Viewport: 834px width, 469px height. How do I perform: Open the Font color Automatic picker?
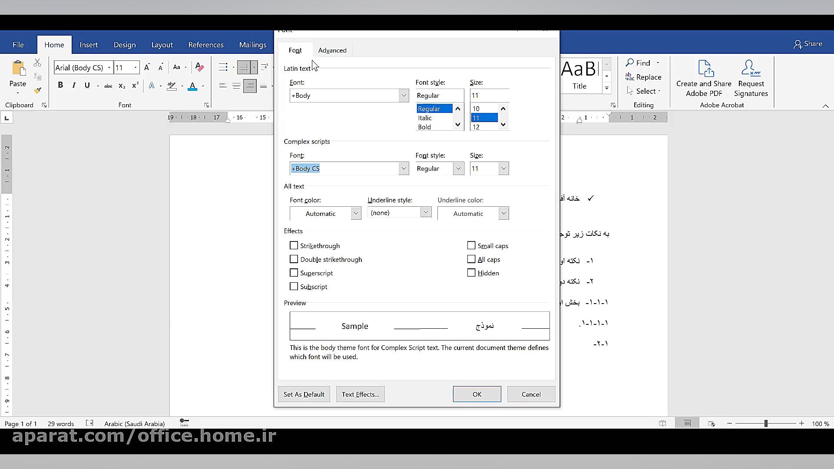[x=356, y=213]
